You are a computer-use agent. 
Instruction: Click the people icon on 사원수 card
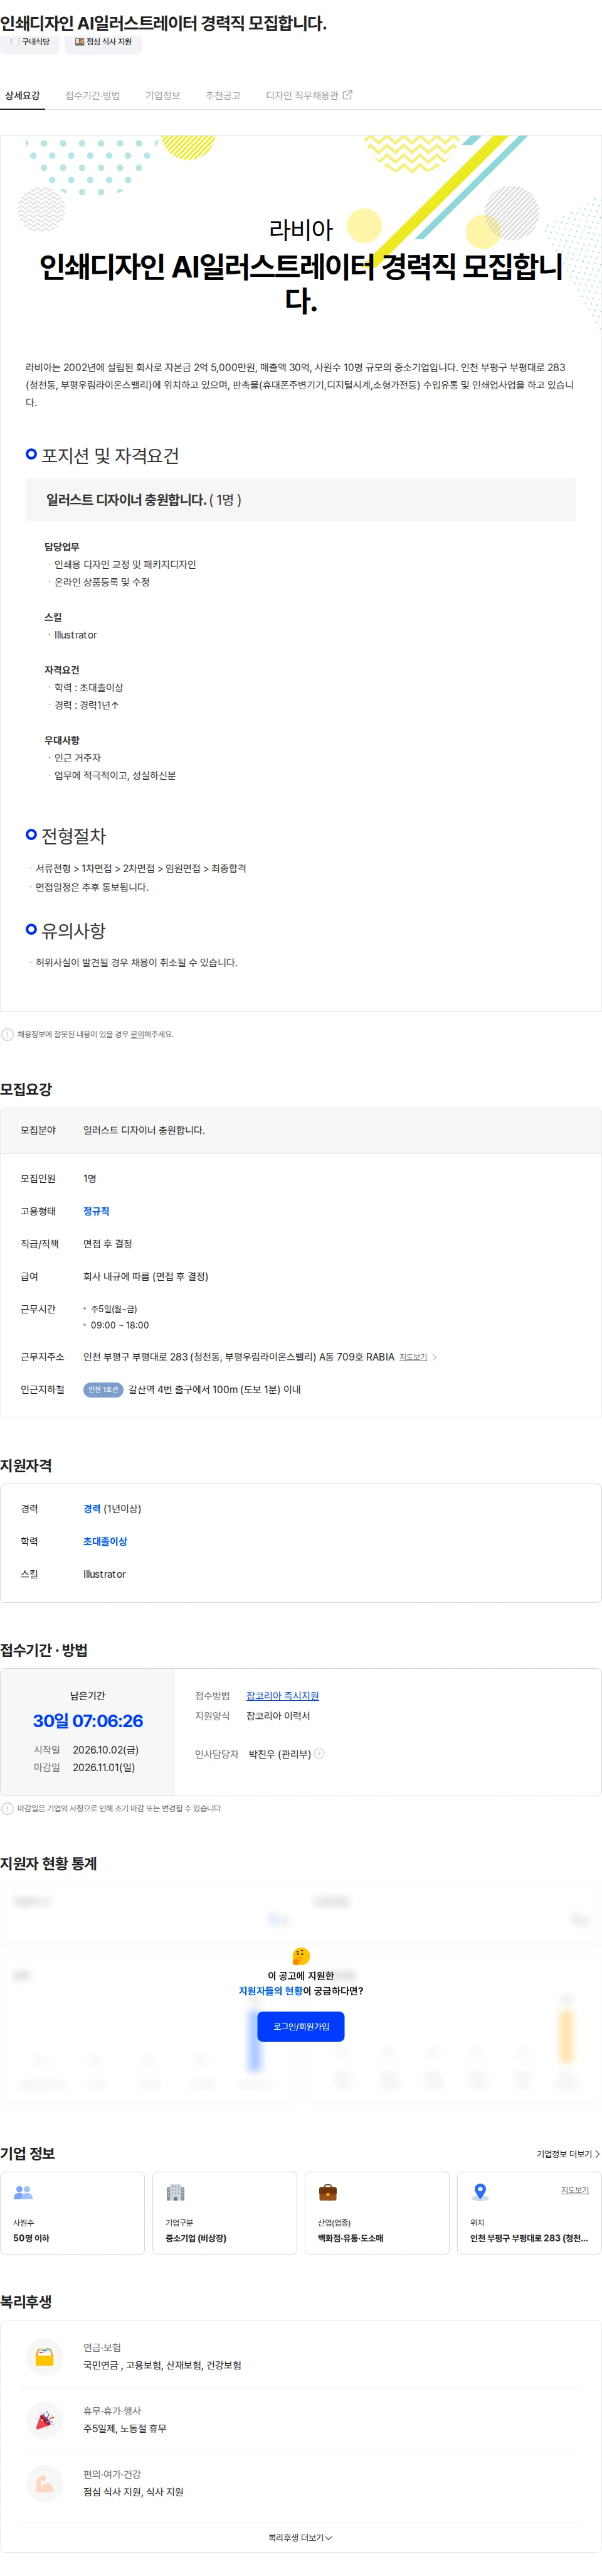(23, 2192)
